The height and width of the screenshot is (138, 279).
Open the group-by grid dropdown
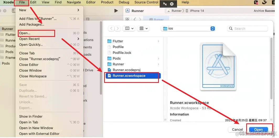pos(143,28)
